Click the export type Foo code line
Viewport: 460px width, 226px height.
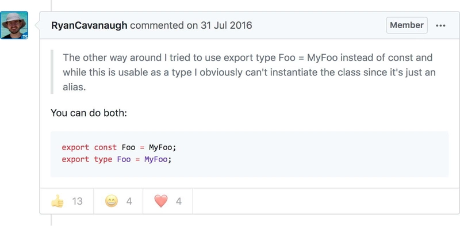116,159
